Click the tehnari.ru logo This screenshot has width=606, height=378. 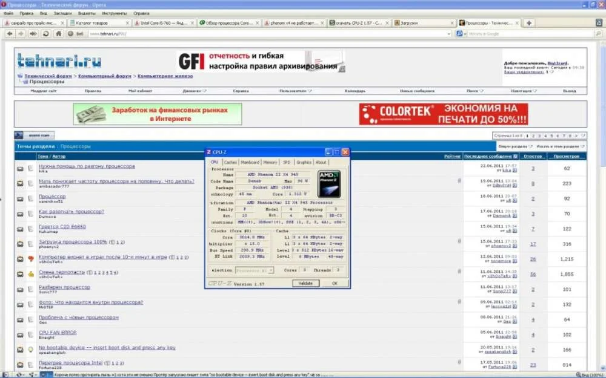pyautogui.click(x=59, y=60)
